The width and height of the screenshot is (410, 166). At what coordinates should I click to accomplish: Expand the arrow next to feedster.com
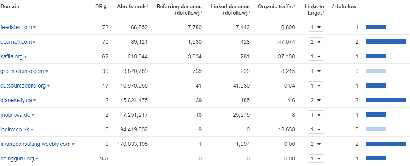click(x=35, y=28)
